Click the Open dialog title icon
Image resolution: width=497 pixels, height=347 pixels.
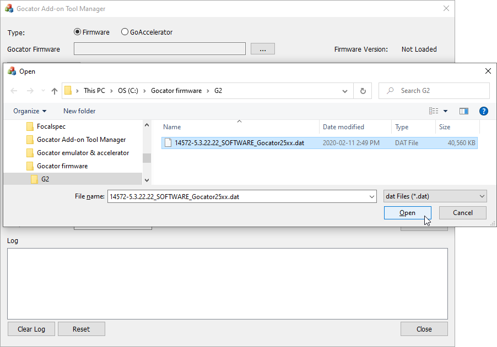click(12, 71)
